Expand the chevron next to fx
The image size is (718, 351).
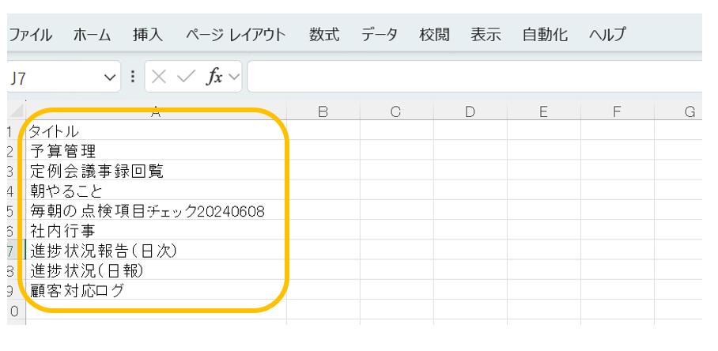234,77
